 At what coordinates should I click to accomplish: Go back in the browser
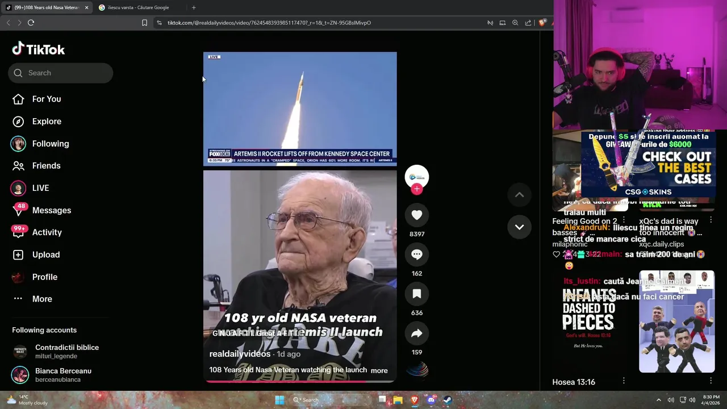pyautogui.click(x=8, y=23)
